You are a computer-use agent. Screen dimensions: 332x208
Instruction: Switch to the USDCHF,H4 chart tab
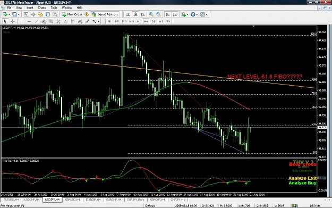point(32,199)
